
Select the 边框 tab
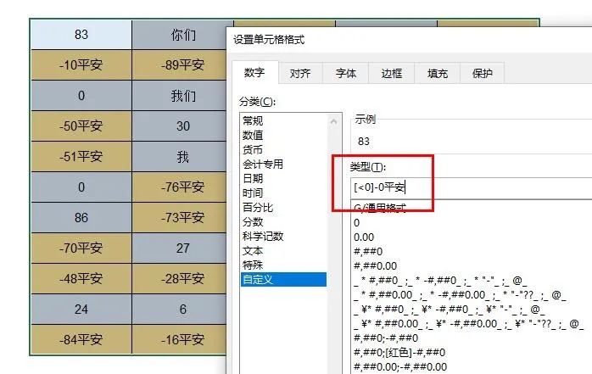(x=391, y=74)
